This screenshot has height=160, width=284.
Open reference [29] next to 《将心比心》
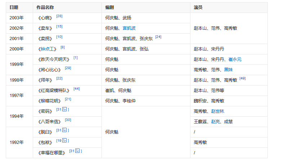click(x=68, y=68)
